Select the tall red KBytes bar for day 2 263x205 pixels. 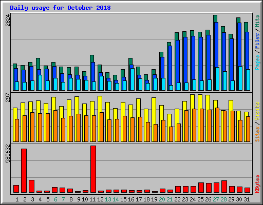pyautogui.click(x=24, y=171)
